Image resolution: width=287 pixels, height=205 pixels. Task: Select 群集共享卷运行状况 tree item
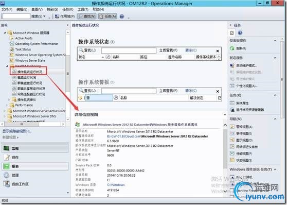(31, 89)
